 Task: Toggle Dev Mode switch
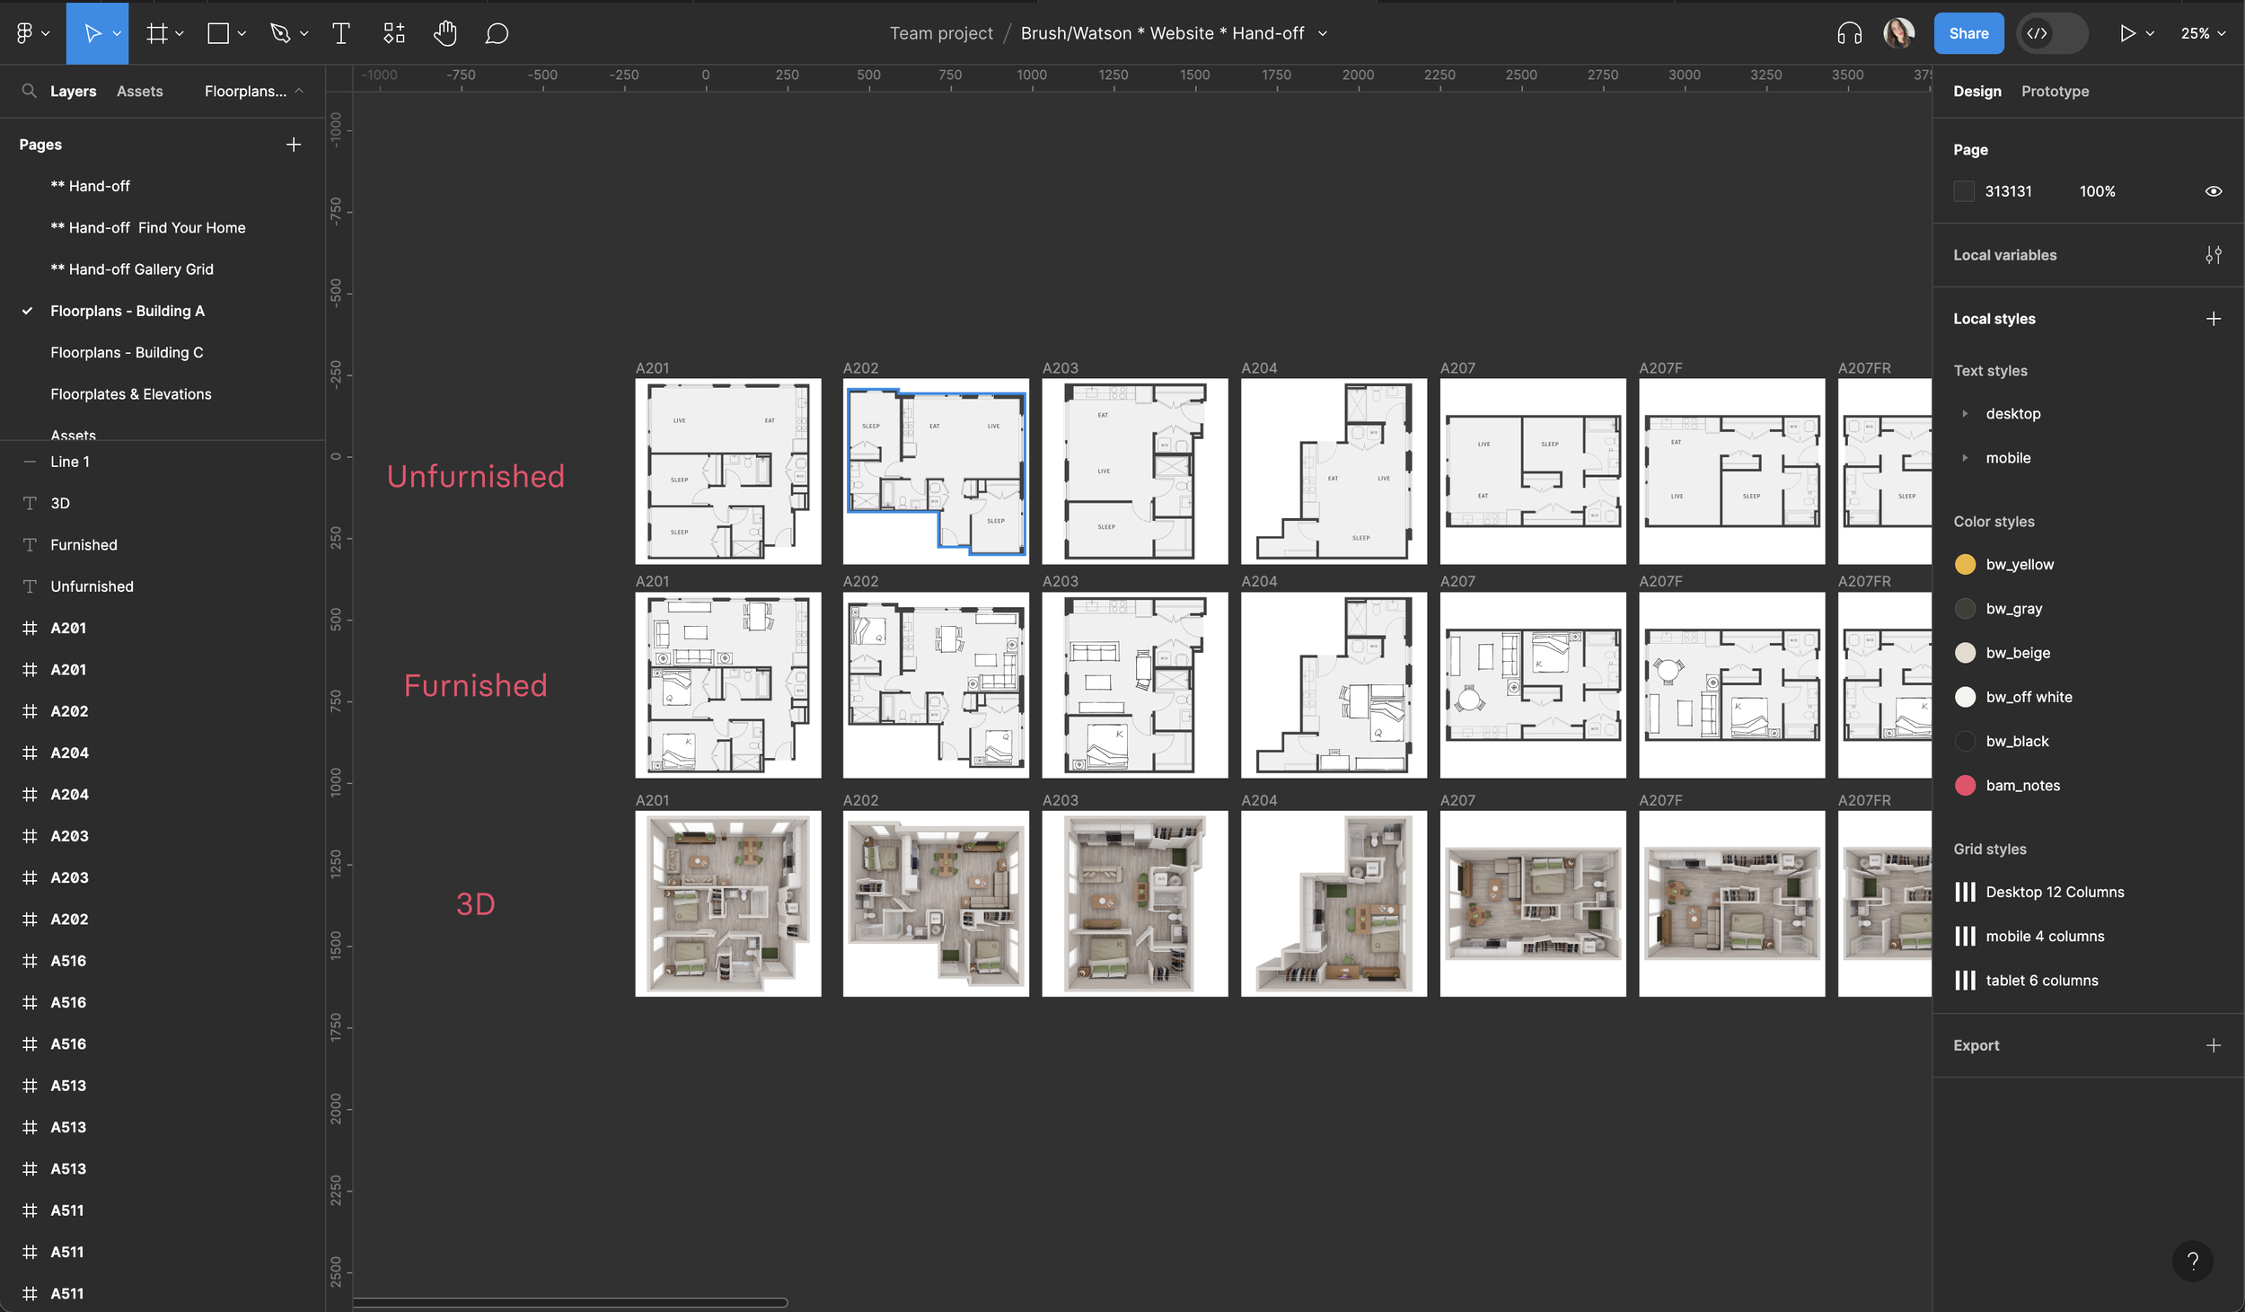point(2051,33)
